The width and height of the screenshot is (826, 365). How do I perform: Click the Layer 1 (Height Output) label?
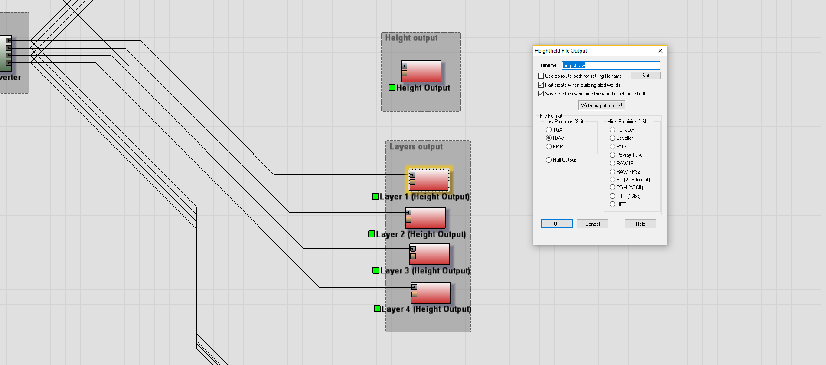pyautogui.click(x=424, y=197)
